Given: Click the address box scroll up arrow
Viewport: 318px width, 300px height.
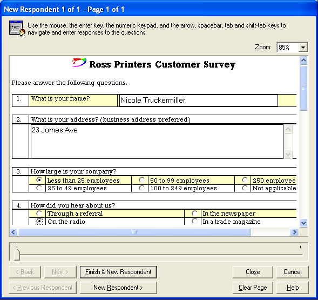Looking at the screenshot, I should (288, 129).
